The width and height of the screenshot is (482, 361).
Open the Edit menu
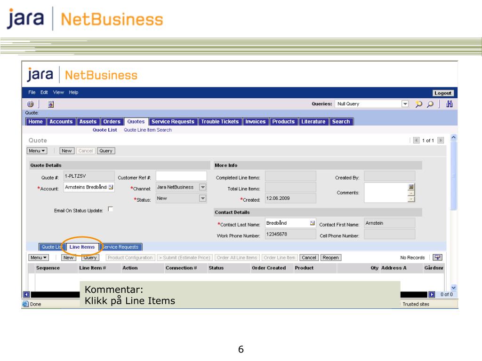[x=44, y=93]
